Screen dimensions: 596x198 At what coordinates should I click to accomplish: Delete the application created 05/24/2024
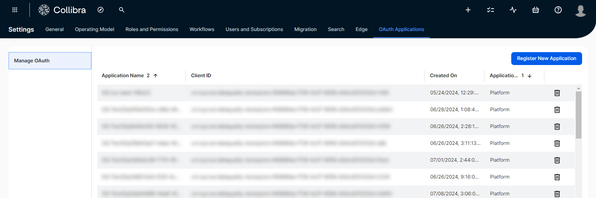click(557, 93)
